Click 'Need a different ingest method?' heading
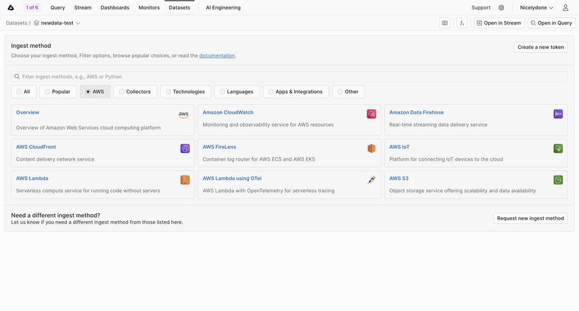The height and width of the screenshot is (311, 579). (x=55, y=215)
